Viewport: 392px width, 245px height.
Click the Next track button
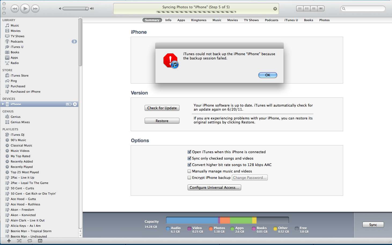click(35, 9)
